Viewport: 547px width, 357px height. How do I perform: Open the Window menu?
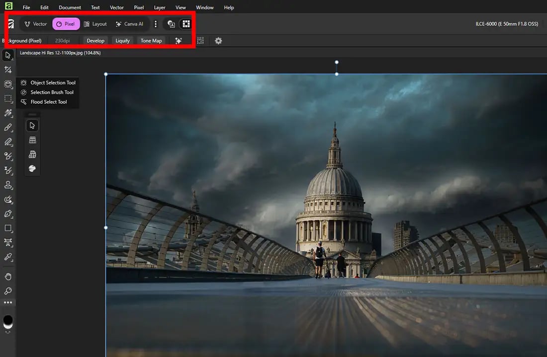click(x=204, y=7)
